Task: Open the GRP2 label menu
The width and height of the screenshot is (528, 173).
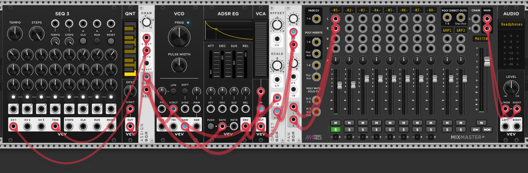Action: pyautogui.click(x=460, y=31)
